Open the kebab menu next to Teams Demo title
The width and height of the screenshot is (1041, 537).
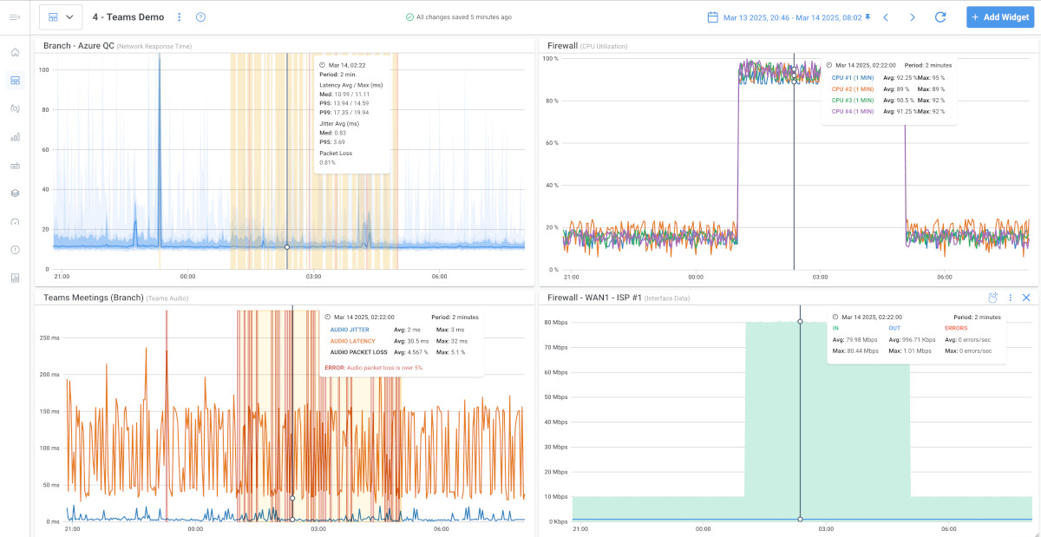click(180, 16)
